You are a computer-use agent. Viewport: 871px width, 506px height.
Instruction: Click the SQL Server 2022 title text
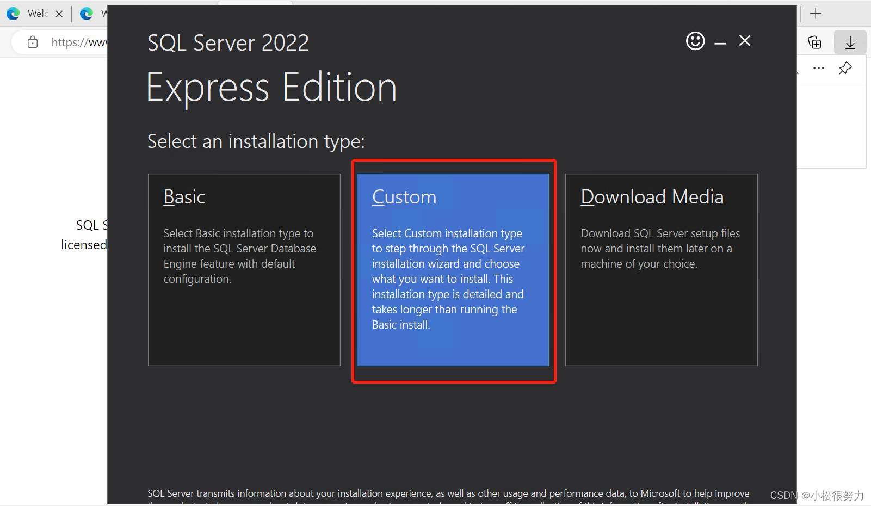click(228, 43)
